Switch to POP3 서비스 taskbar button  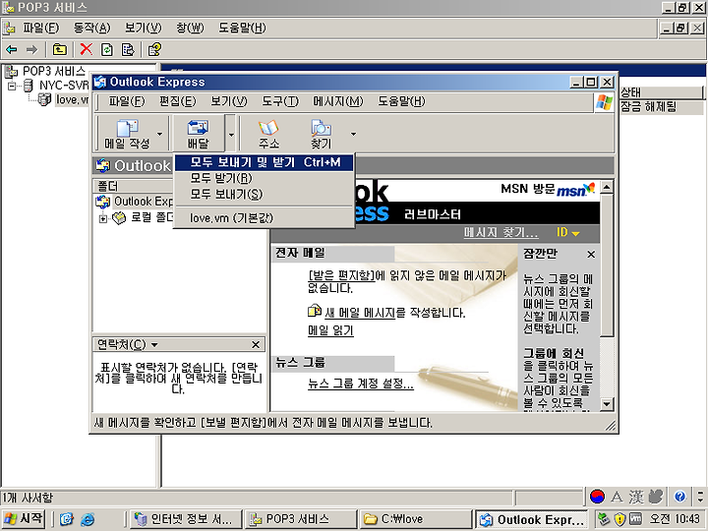(300, 519)
